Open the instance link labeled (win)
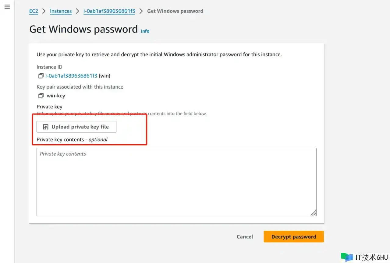This screenshot has width=390, height=263. [x=71, y=76]
